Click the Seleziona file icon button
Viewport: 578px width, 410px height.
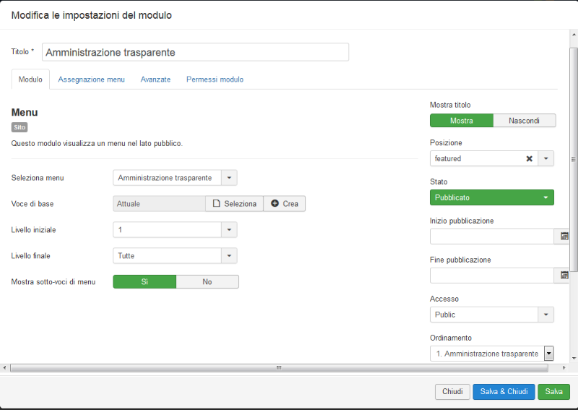234,204
